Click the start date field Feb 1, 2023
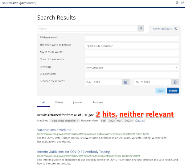Viewport: 185px width, 167px height. [103, 82]
